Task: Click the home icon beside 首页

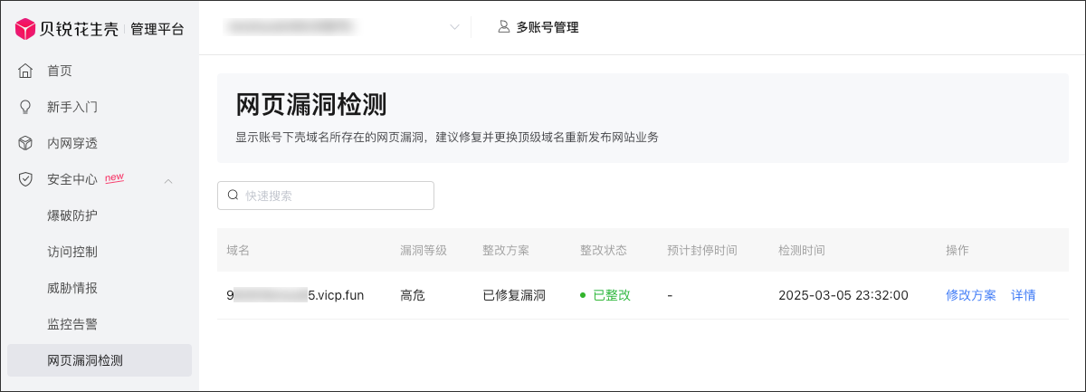Action: click(x=25, y=71)
